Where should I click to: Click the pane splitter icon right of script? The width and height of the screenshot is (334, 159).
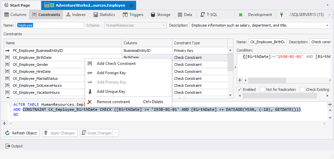(x=330, y=104)
